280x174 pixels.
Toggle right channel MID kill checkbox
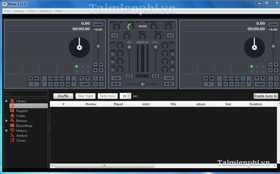[172, 62]
